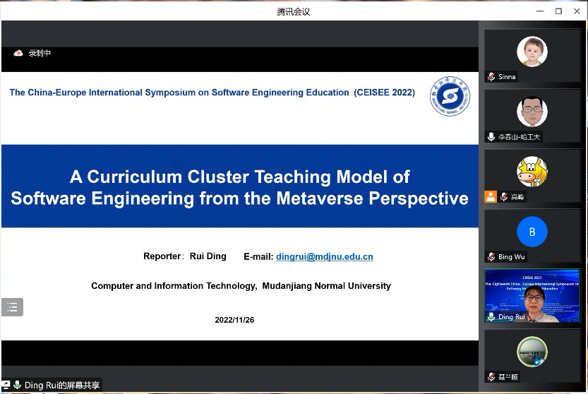The width and height of the screenshot is (588, 394).
Task: Click the green microphone icon on Ding Rui's video
Action: [491, 317]
